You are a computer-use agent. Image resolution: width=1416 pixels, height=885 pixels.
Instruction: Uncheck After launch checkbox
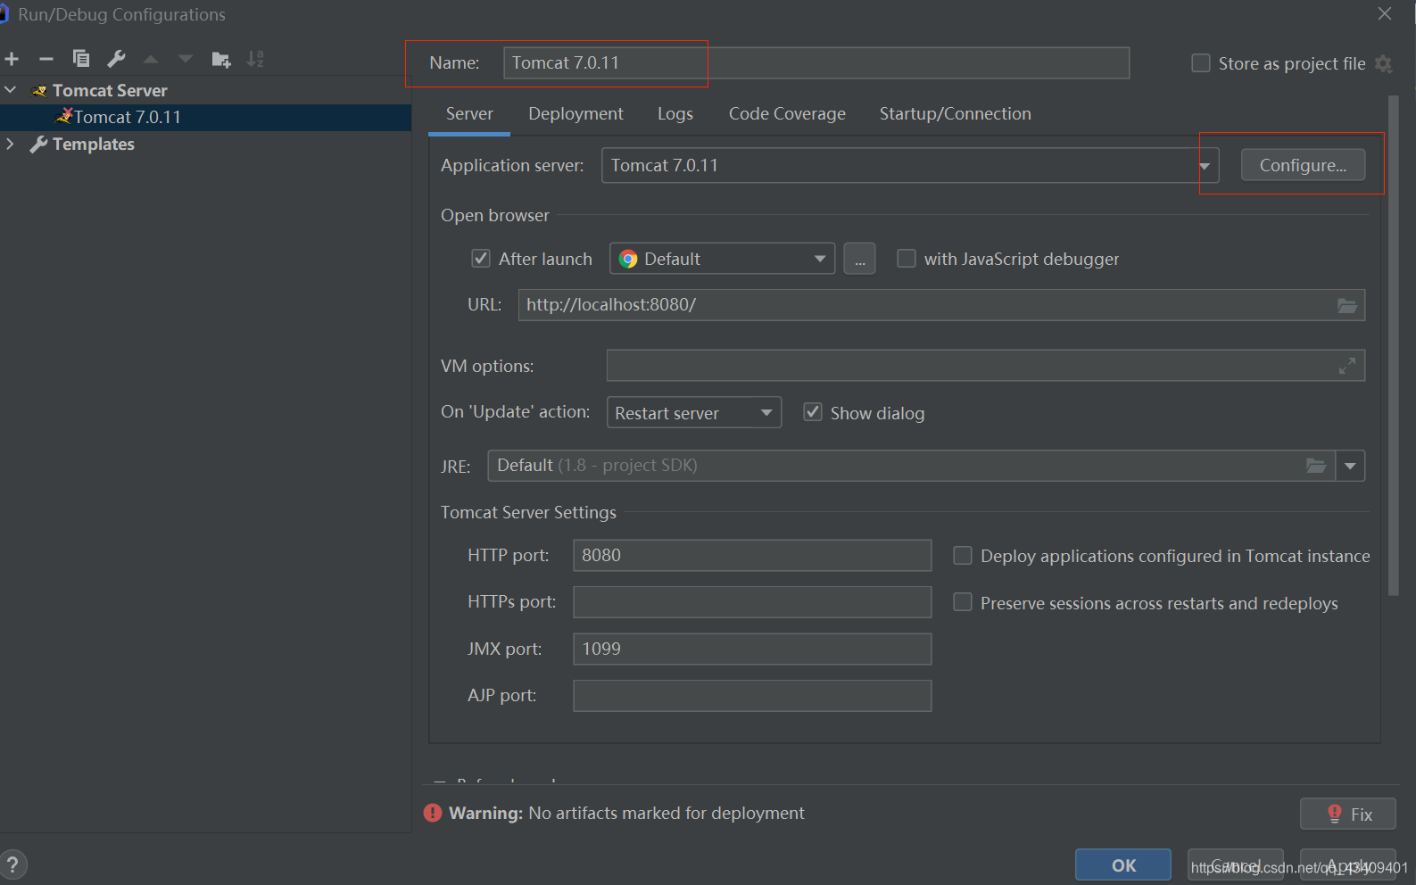click(481, 259)
